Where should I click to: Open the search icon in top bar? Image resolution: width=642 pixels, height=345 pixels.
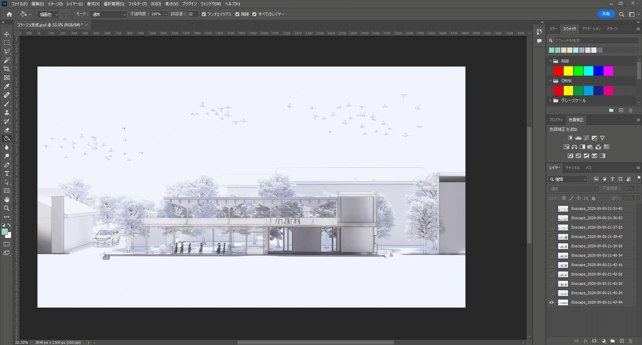[x=621, y=14]
